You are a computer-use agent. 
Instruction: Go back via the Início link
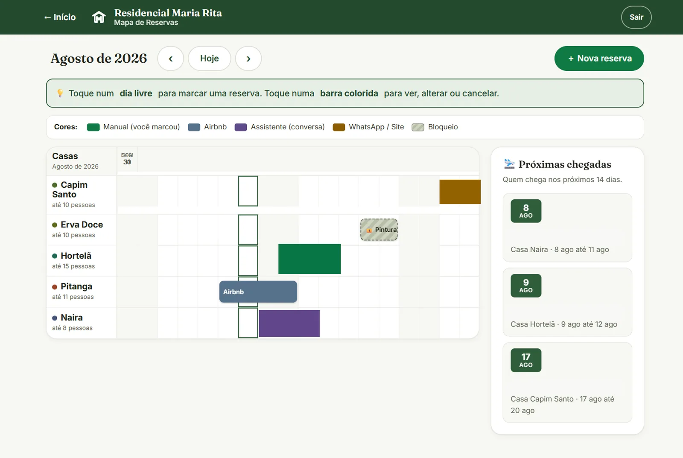coord(60,17)
